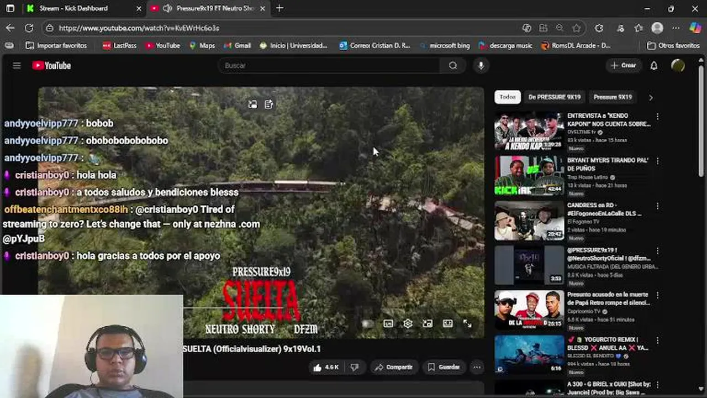This screenshot has width=707, height=398.
Task: Select the Pressure 9X19 filter chip
Action: click(x=613, y=97)
